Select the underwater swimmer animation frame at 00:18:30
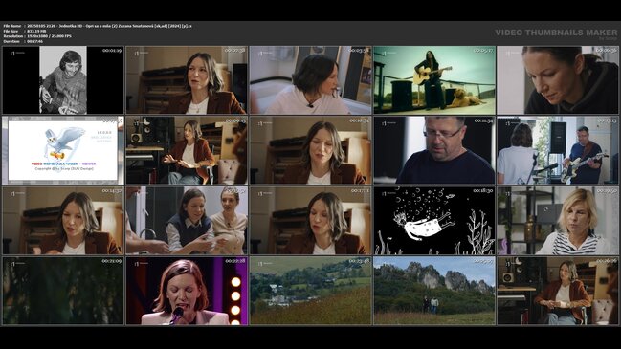Viewport: 621px width, 349px height. [434, 221]
